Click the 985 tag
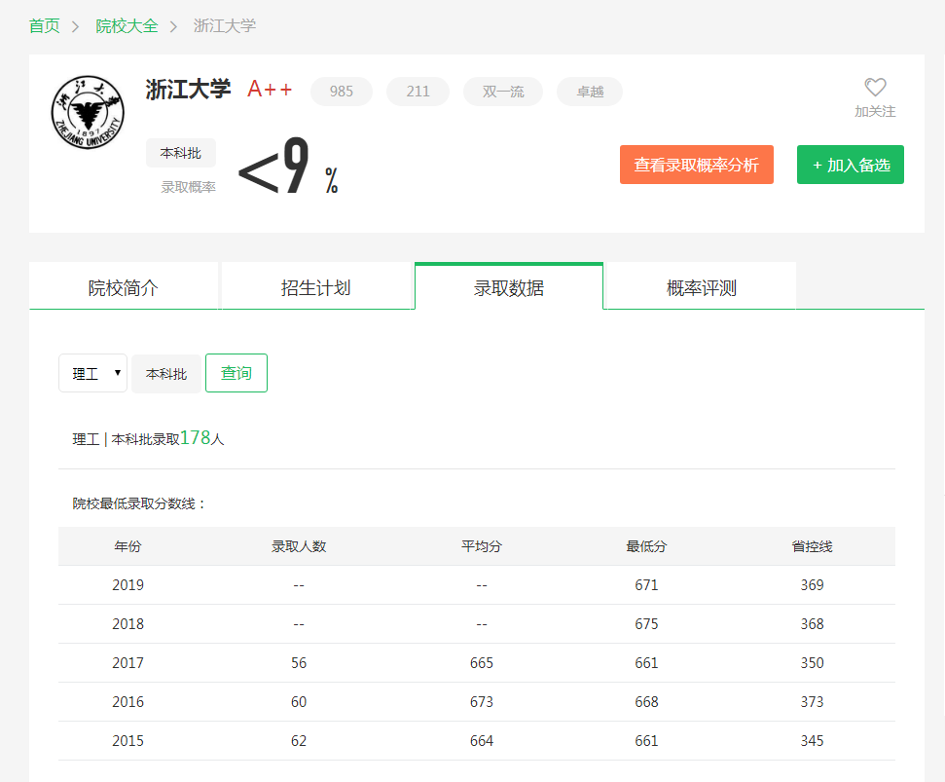This screenshot has width=945, height=782. [342, 92]
